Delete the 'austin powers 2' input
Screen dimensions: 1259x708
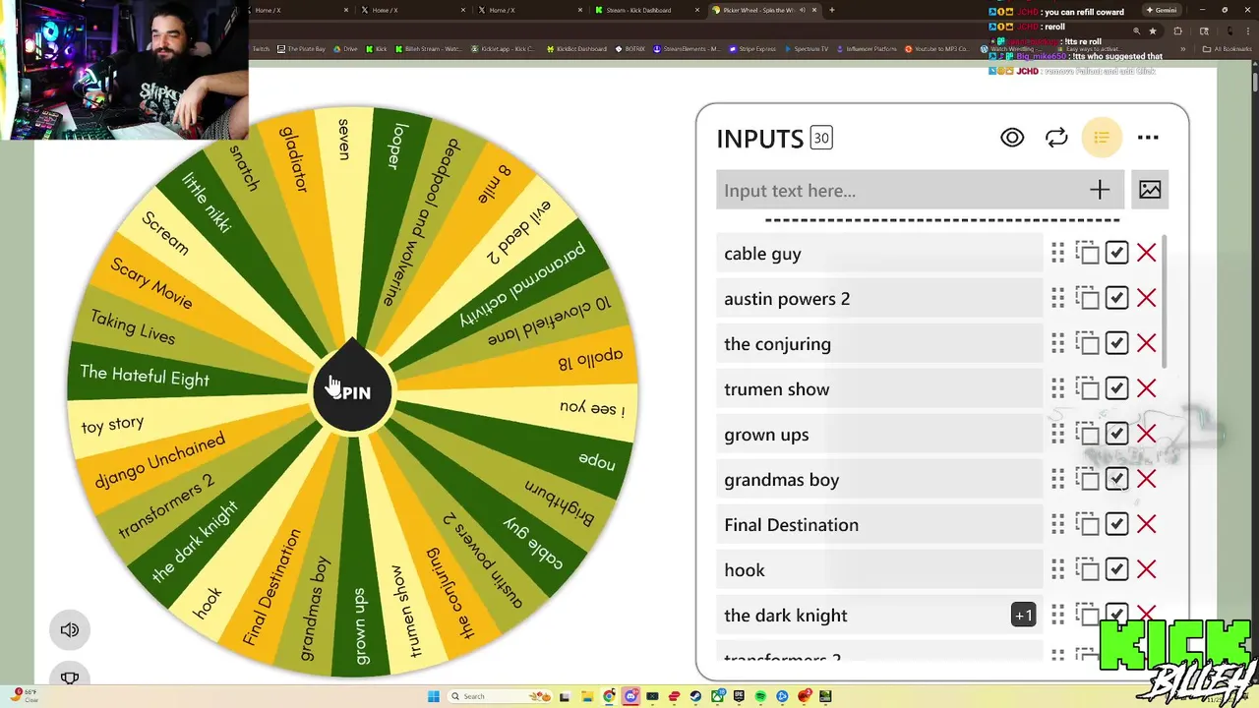(x=1146, y=298)
